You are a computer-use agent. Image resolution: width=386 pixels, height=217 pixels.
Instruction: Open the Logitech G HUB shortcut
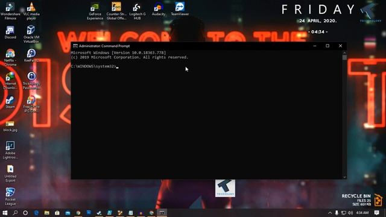tap(138, 11)
